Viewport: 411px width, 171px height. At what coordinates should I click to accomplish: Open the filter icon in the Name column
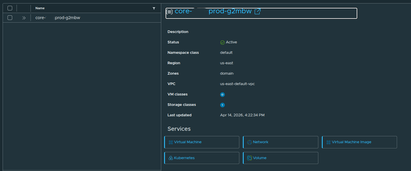pyautogui.click(x=154, y=8)
